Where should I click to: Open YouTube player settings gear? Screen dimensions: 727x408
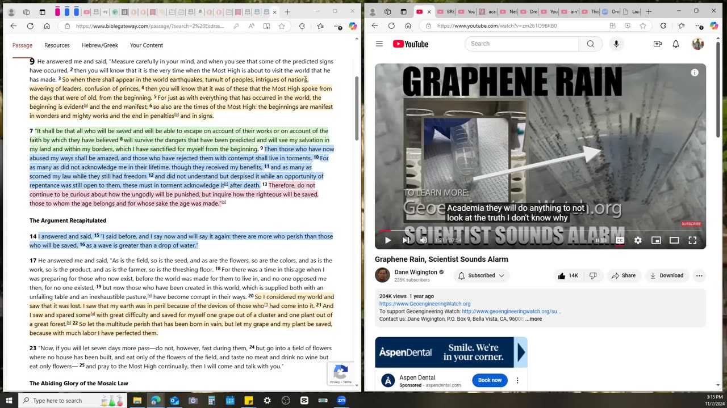(x=638, y=240)
